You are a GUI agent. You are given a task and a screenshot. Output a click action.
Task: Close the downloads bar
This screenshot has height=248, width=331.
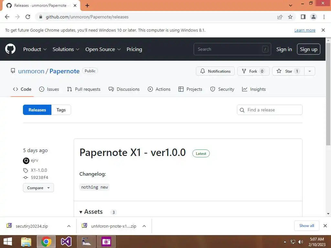click(325, 226)
